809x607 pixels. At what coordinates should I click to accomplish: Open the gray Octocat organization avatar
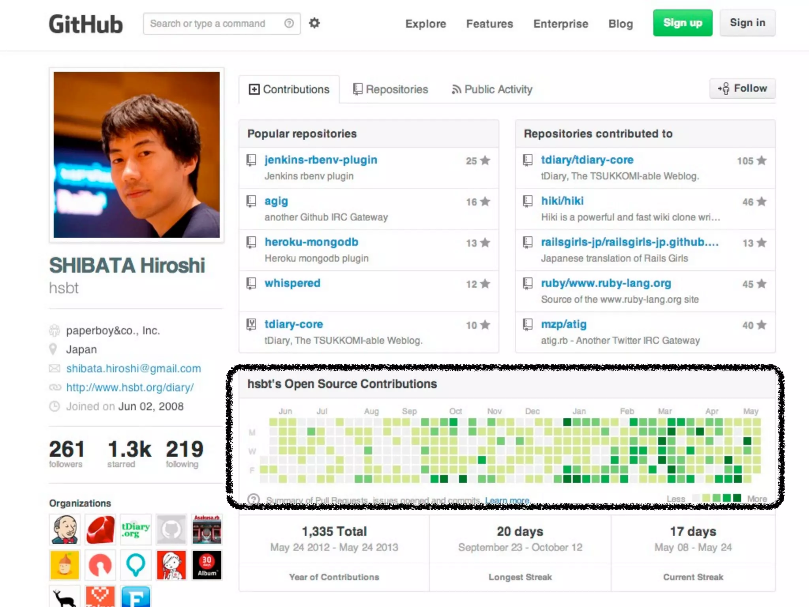tap(171, 530)
